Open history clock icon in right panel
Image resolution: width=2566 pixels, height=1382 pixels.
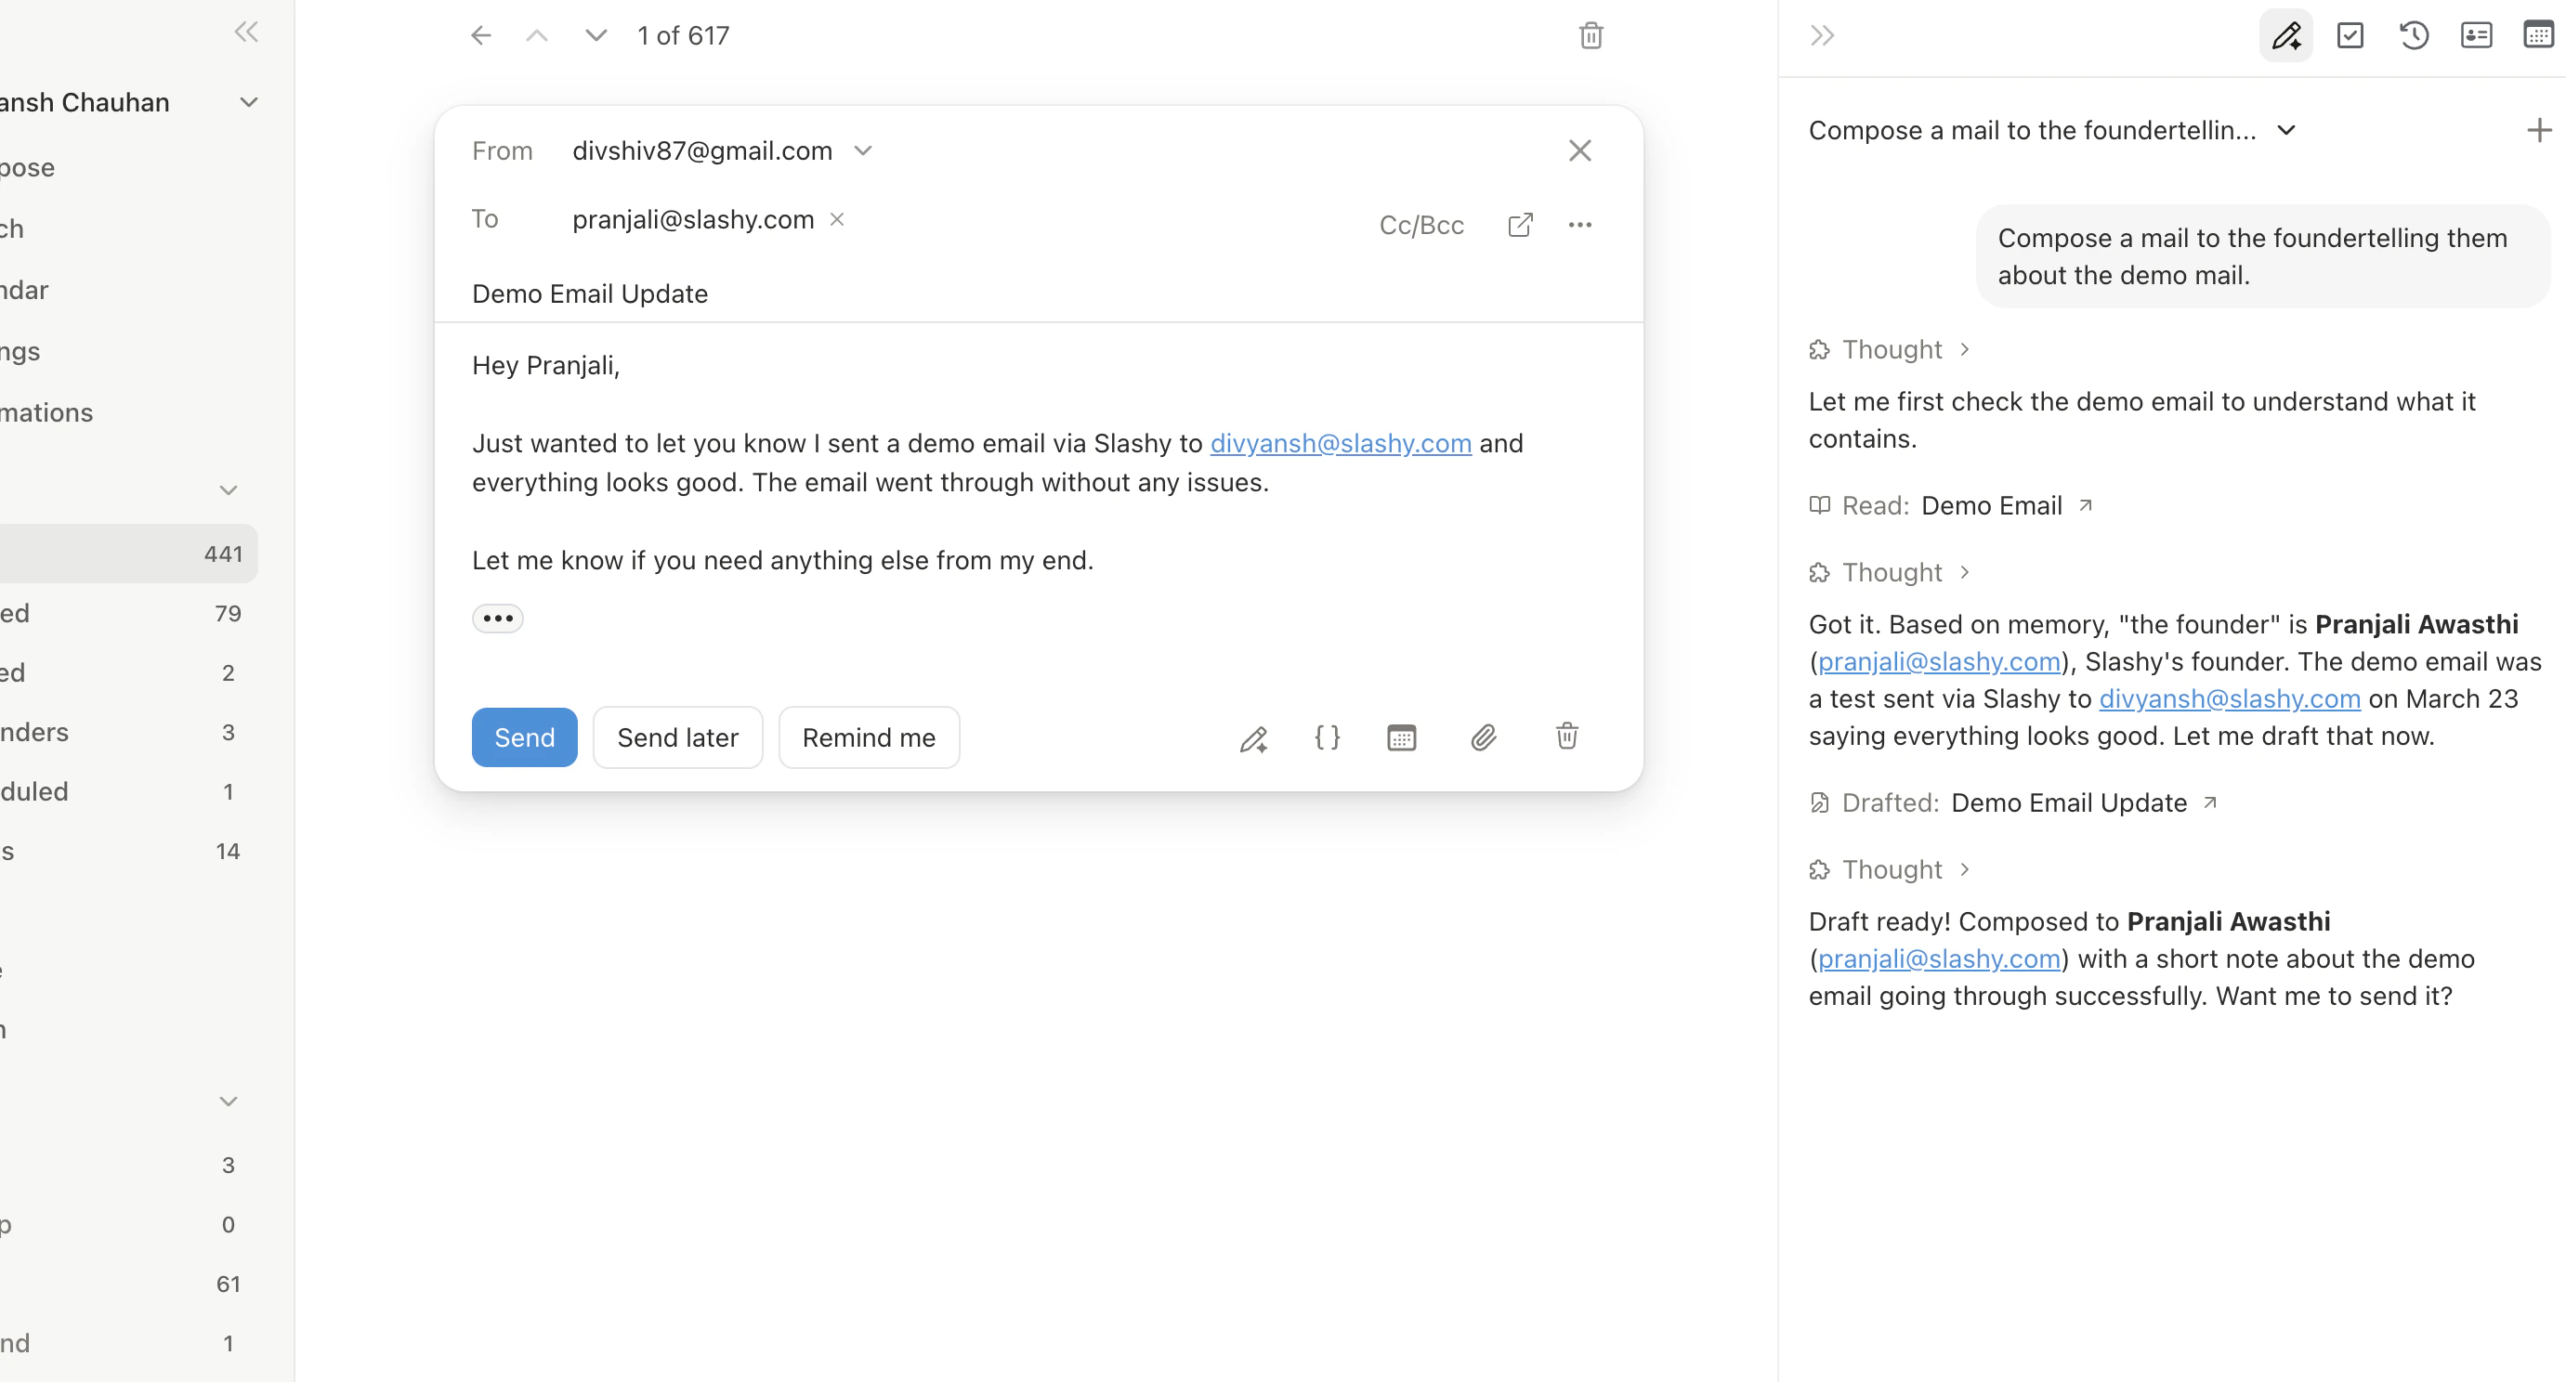[2414, 36]
